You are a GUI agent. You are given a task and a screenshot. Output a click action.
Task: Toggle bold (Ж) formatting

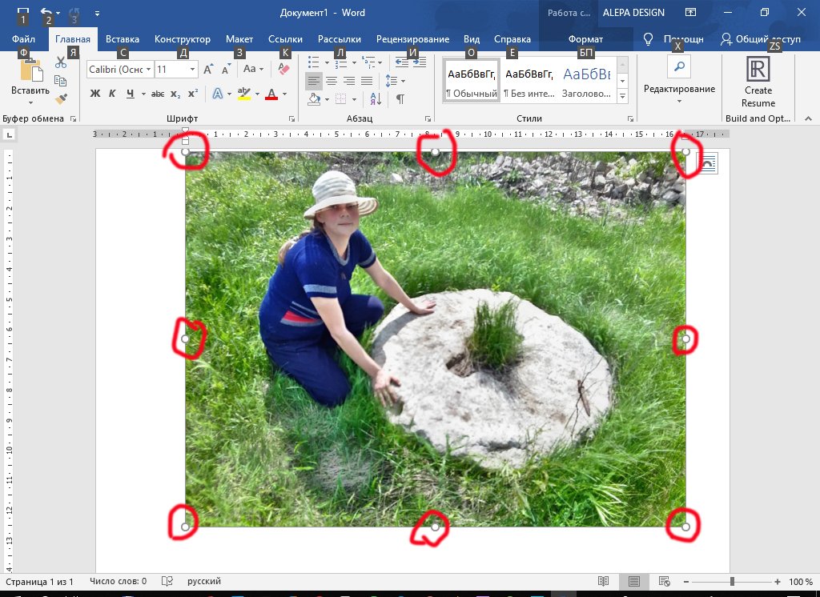click(x=95, y=94)
